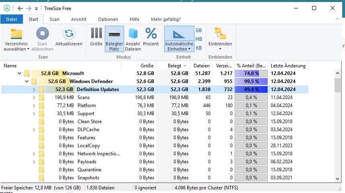This screenshot has height=193, width=345.
Task: Click the LocalCopy folder icon
Action: [41, 146]
